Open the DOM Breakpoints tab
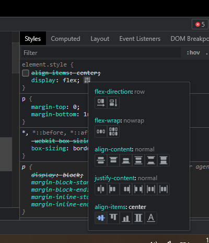This screenshot has height=243, width=209. [190, 39]
